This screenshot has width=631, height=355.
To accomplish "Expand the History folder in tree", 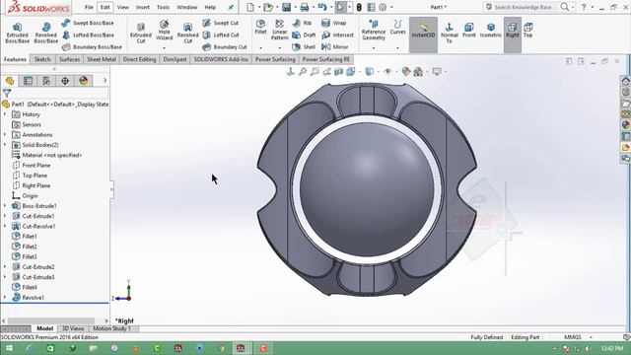I will tap(5, 114).
